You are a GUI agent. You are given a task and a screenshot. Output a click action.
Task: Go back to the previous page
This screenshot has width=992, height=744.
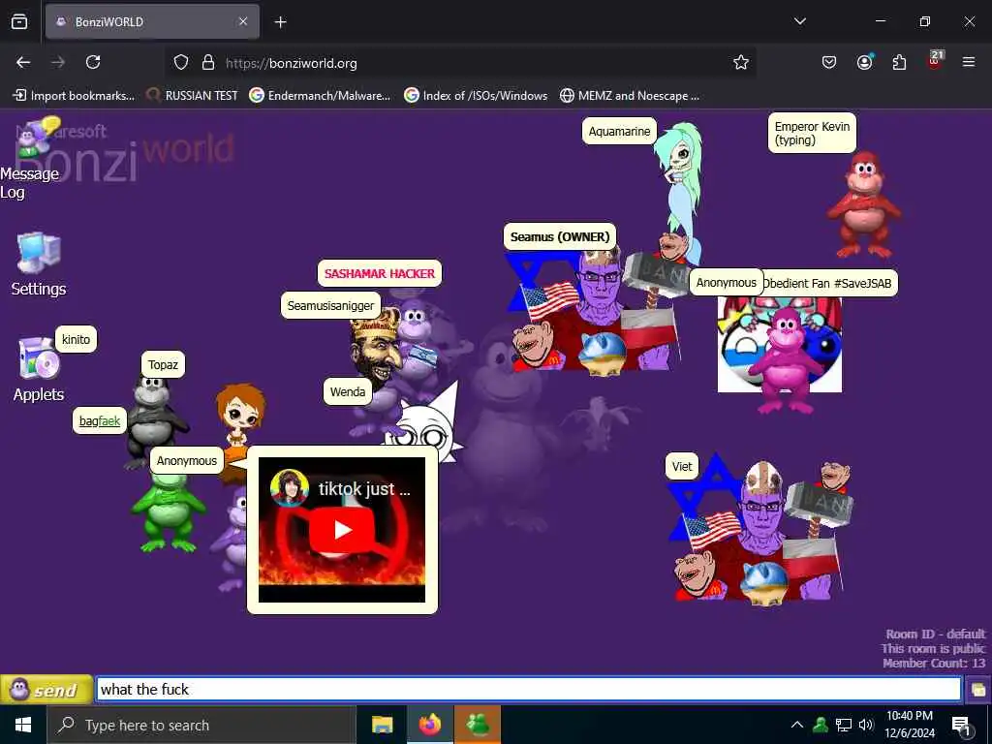pos(23,62)
